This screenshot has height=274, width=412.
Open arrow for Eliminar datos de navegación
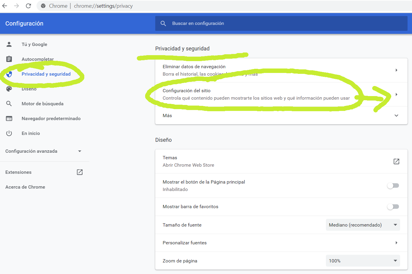pos(397,70)
